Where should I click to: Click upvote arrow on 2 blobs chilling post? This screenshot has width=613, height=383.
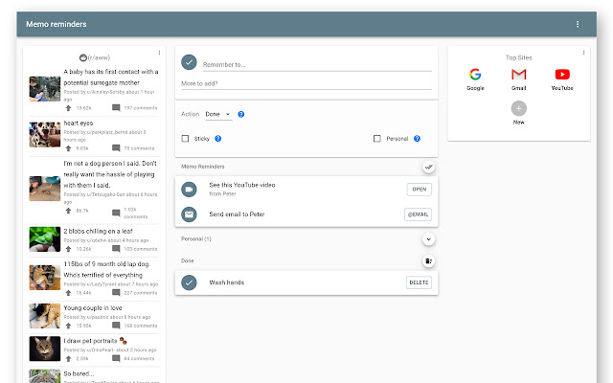[68, 249]
